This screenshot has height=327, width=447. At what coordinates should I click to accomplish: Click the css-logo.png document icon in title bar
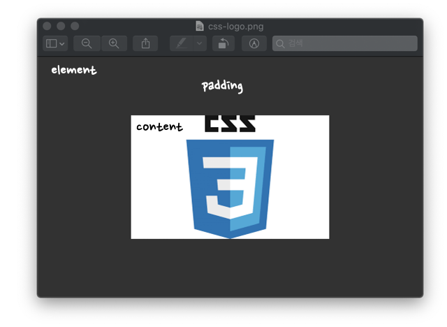click(x=200, y=27)
